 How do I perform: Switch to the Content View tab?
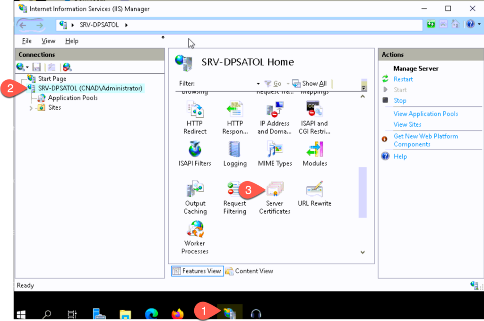(x=249, y=271)
